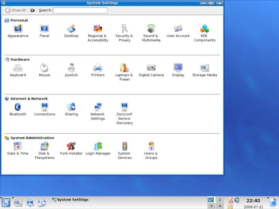Click the warning triangle tray icon

point(231,200)
